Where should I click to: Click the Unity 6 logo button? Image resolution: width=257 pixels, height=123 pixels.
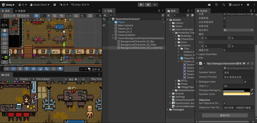pyautogui.click(x=8, y=5)
